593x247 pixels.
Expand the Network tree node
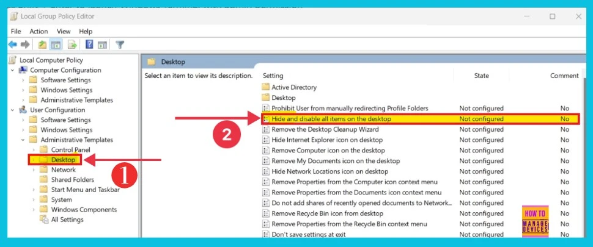click(x=34, y=170)
